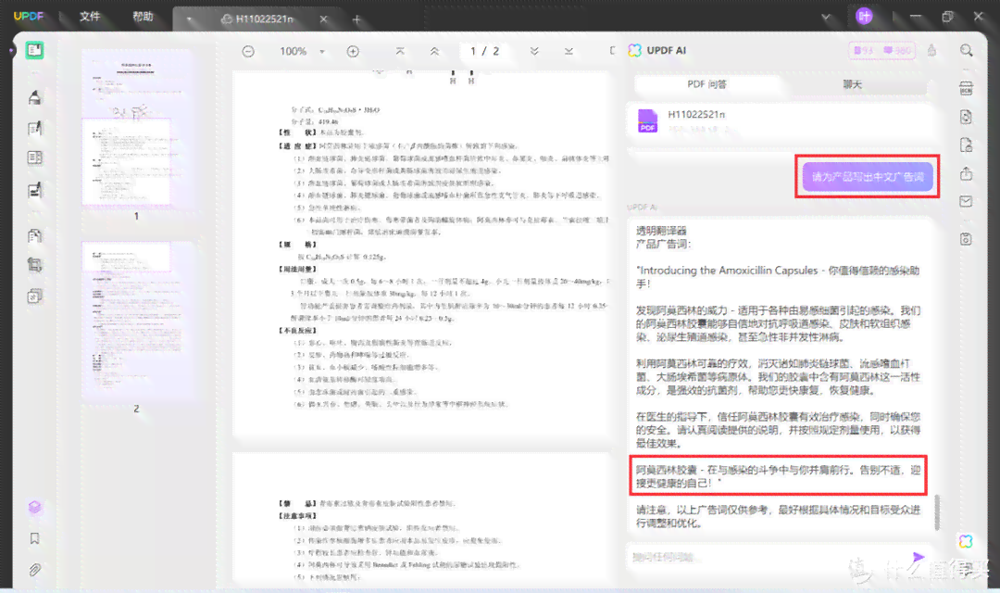The height and width of the screenshot is (593, 1000).
Task: Click the 【不良反应】 heading in document
Action: pyautogui.click(x=298, y=331)
